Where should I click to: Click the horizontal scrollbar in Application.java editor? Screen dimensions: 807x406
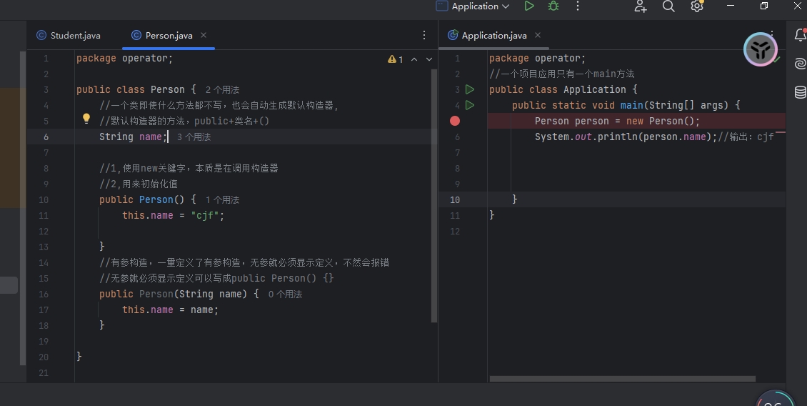621,379
